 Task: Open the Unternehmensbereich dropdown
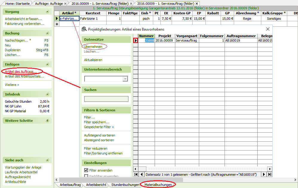[125, 79]
